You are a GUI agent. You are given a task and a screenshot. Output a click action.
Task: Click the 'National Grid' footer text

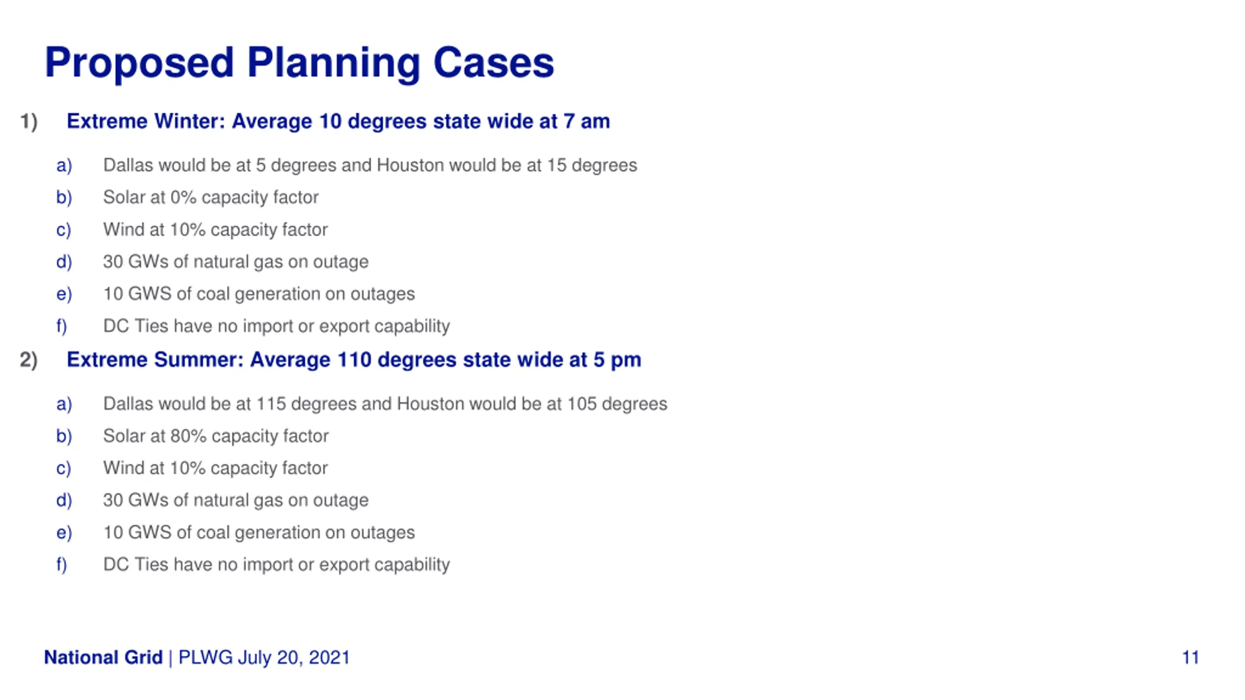pyautogui.click(x=103, y=657)
